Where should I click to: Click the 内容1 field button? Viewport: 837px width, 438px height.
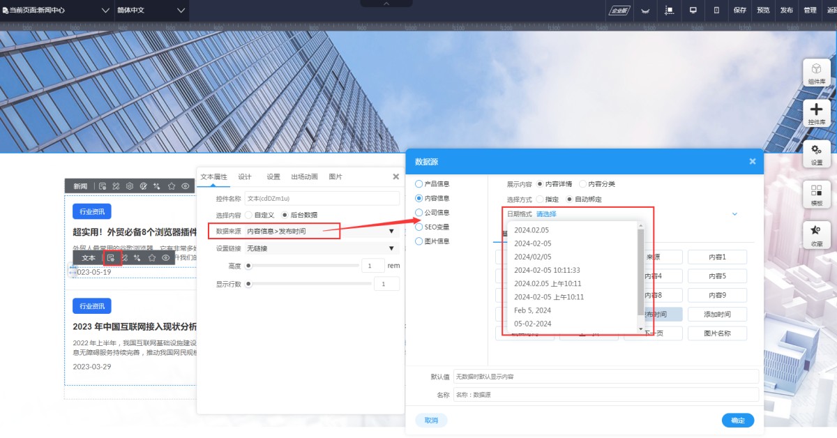tap(717, 257)
